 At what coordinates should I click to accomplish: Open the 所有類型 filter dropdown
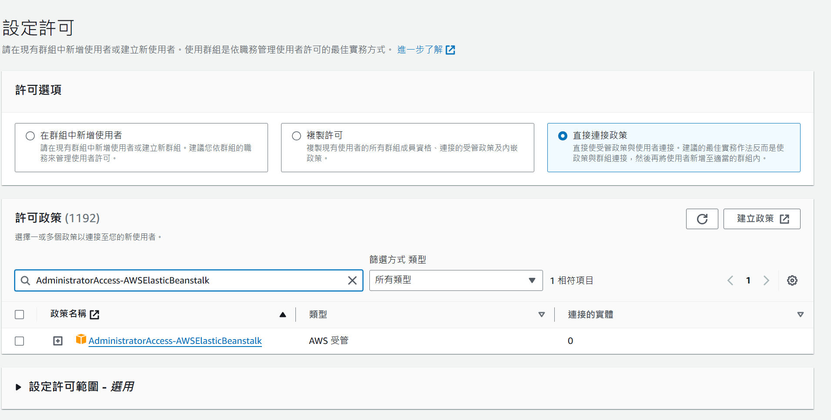point(456,280)
